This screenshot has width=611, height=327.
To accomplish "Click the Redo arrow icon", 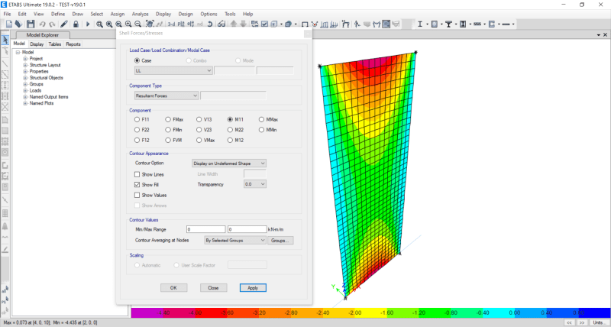I will [52, 24].
